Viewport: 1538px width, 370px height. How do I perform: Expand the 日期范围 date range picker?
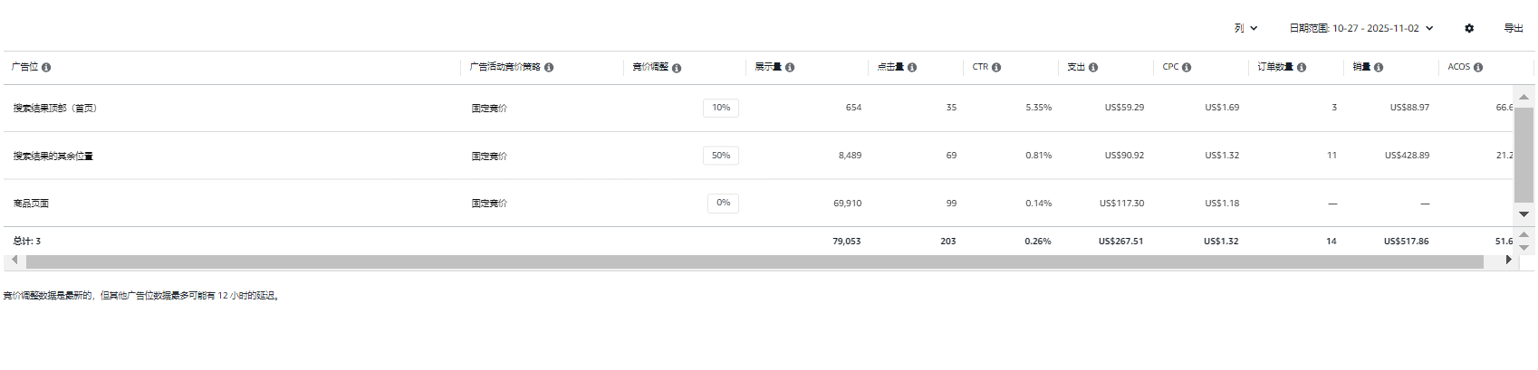click(x=1360, y=29)
